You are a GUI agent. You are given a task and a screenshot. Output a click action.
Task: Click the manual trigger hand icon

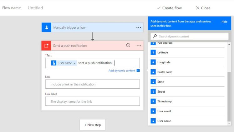click(x=46, y=27)
